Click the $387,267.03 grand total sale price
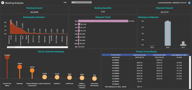 point(139,57)
